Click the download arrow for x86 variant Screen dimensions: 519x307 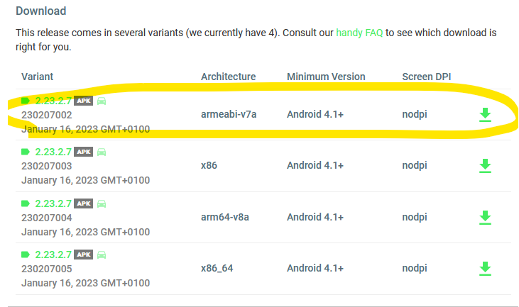[x=485, y=165]
